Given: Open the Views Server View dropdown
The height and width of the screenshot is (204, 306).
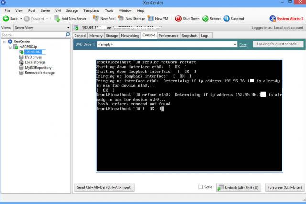Looking at the screenshot, I should [x=42, y=28].
